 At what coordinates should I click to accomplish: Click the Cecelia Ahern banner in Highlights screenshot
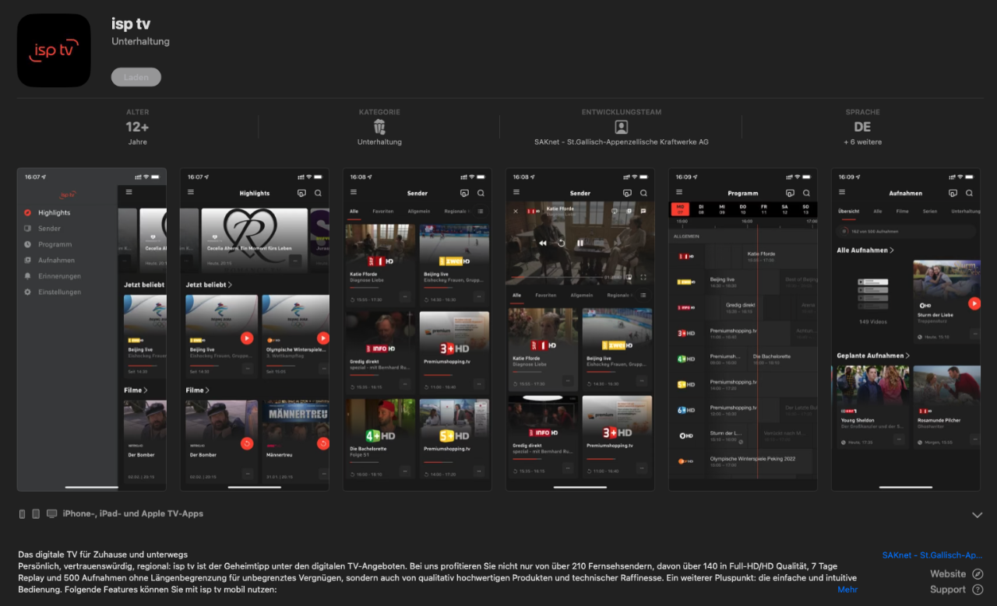254,240
